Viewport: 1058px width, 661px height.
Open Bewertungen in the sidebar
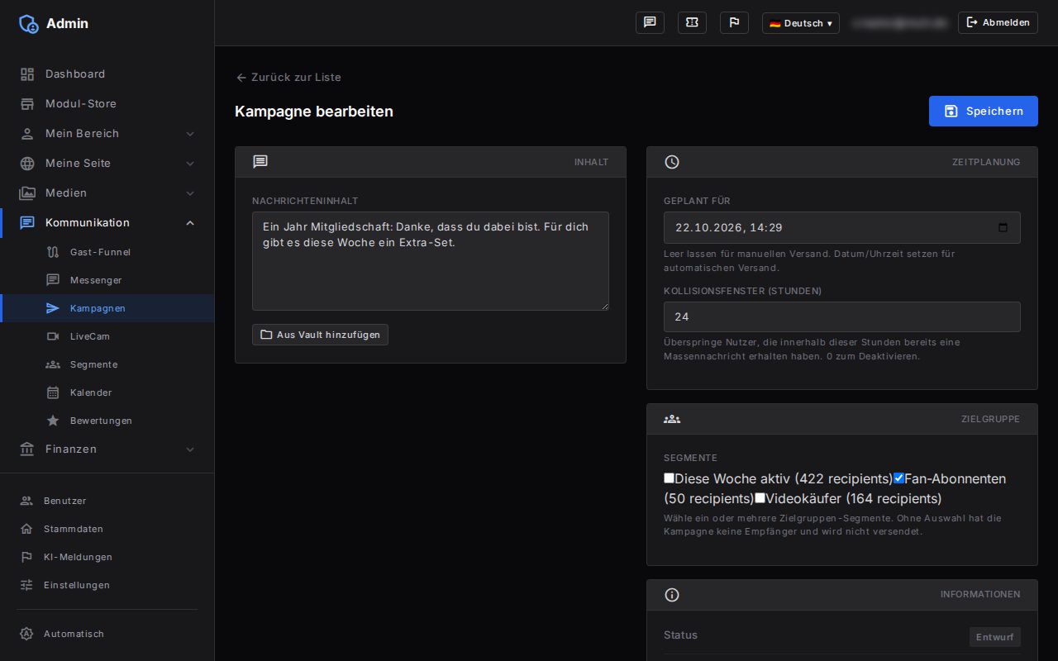(x=107, y=421)
